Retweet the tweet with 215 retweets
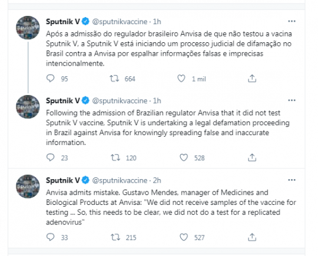 (x=115, y=237)
